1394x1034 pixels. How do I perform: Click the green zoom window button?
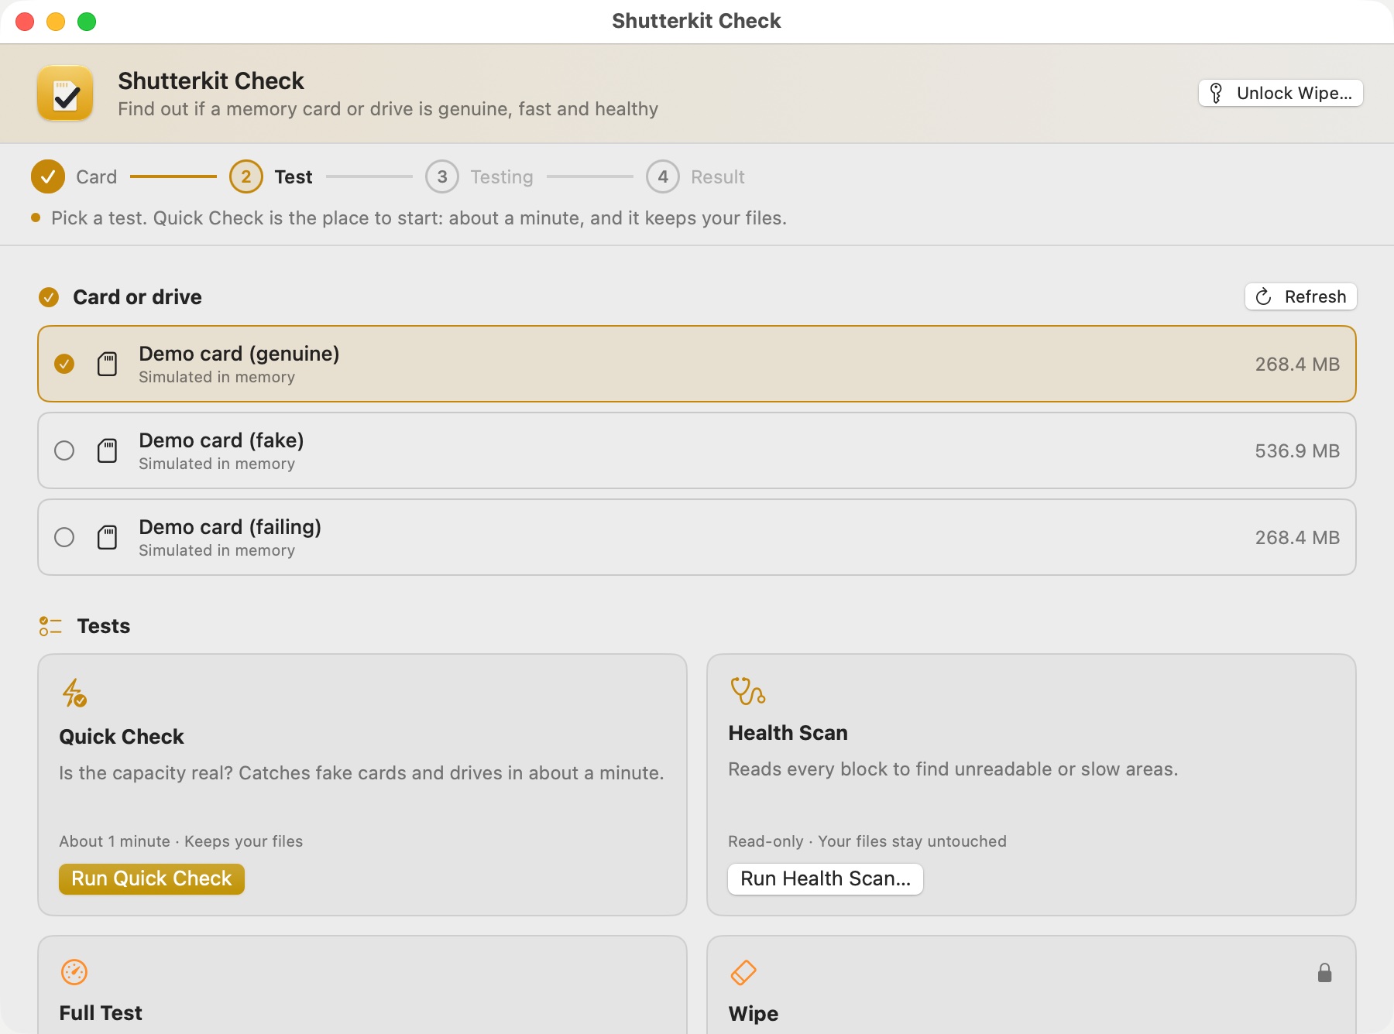click(x=87, y=22)
